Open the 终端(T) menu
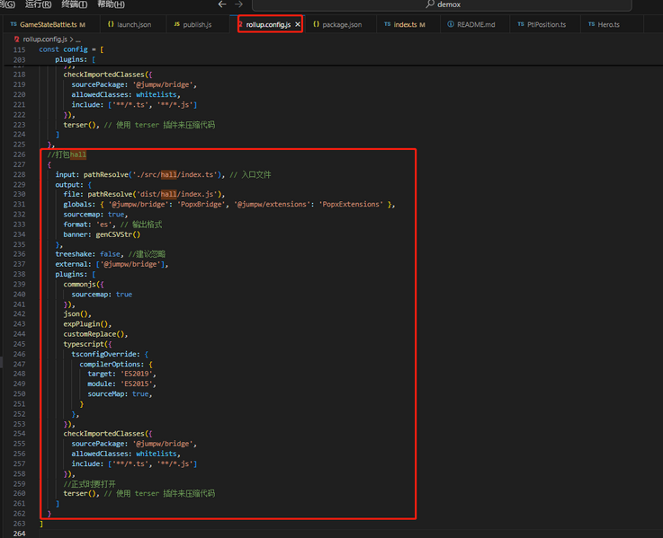 coord(75,4)
